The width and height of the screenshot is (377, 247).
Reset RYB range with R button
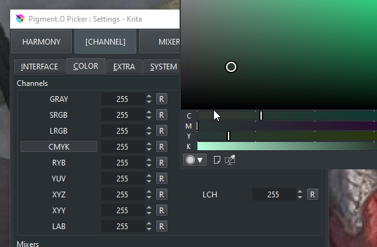162,163
